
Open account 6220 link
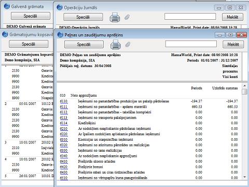(x=64, y=134)
